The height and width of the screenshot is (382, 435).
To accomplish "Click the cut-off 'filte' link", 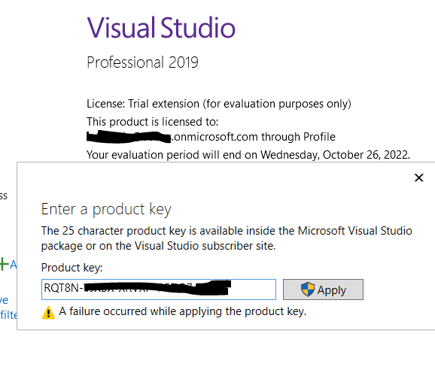I will (8, 315).
